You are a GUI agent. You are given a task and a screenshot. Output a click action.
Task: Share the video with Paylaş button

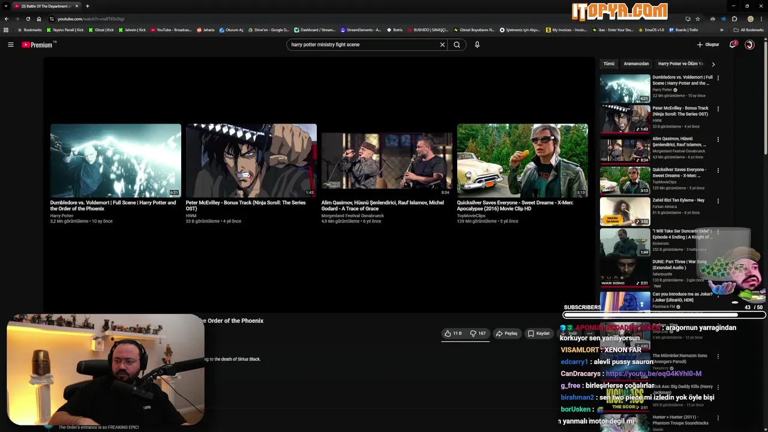[x=506, y=333]
